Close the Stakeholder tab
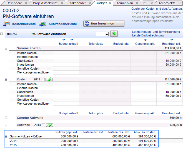 pyautogui.click(x=90, y=3)
